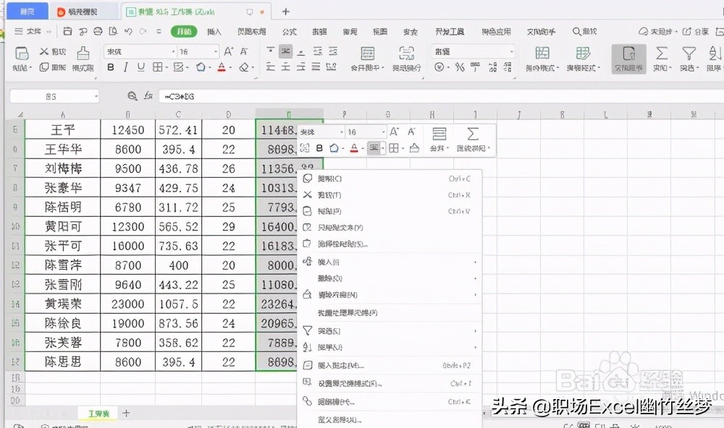Viewport: 724px width, 428px height.
Task: Click the ribbon AutoSum sigma icon
Action: point(662,54)
